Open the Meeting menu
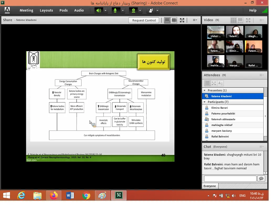This screenshot has height=209, width=271. 26,10
